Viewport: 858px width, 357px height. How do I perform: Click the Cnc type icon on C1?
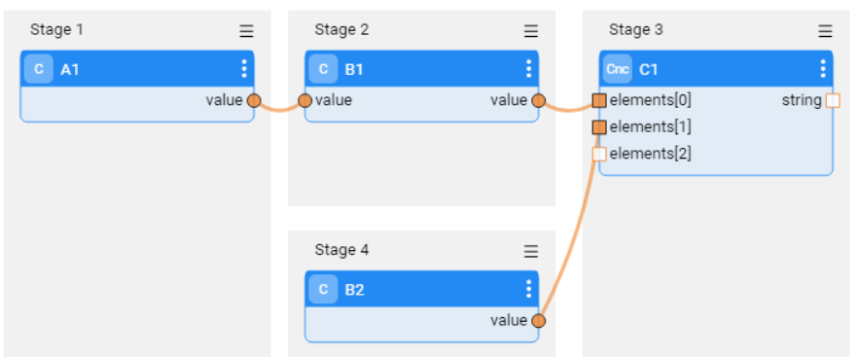pos(618,69)
